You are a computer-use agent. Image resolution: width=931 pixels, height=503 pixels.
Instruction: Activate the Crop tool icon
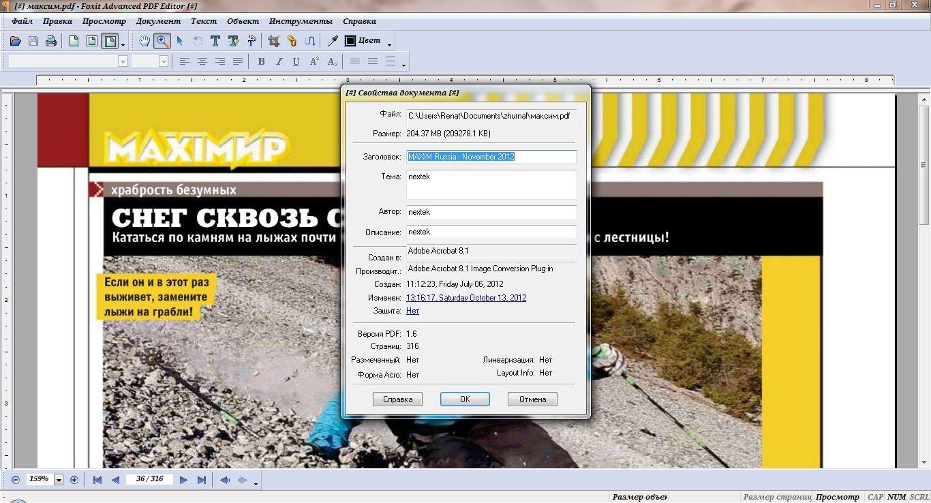[x=274, y=42]
